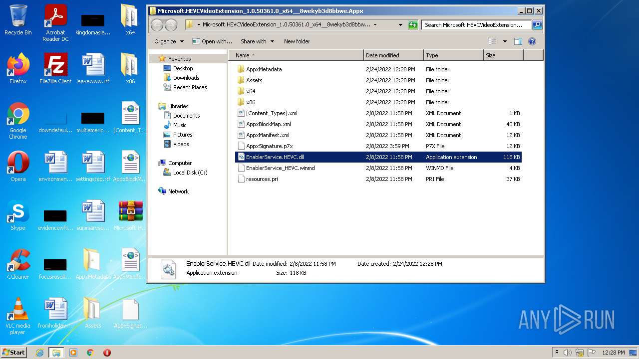Select the Assets folder in file list
The width and height of the screenshot is (639, 359).
click(x=378, y=80)
